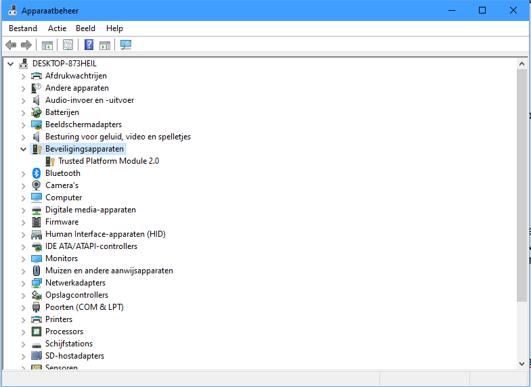Expand the Netwerkadapters category
531x387 pixels.
coord(23,283)
